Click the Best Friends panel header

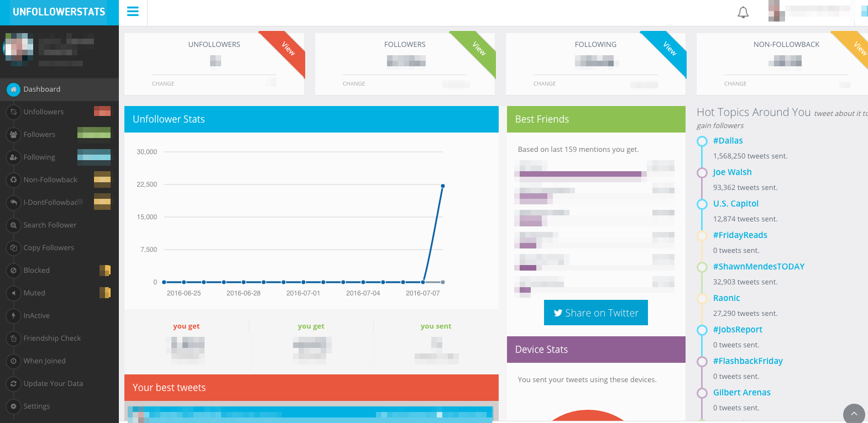(x=596, y=119)
